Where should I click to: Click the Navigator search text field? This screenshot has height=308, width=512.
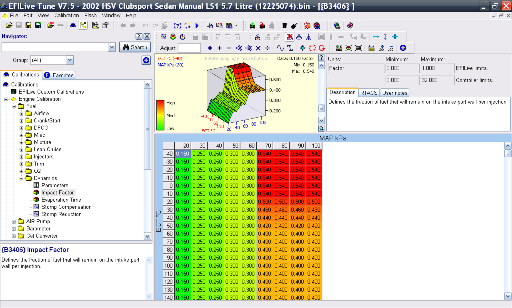55,47
